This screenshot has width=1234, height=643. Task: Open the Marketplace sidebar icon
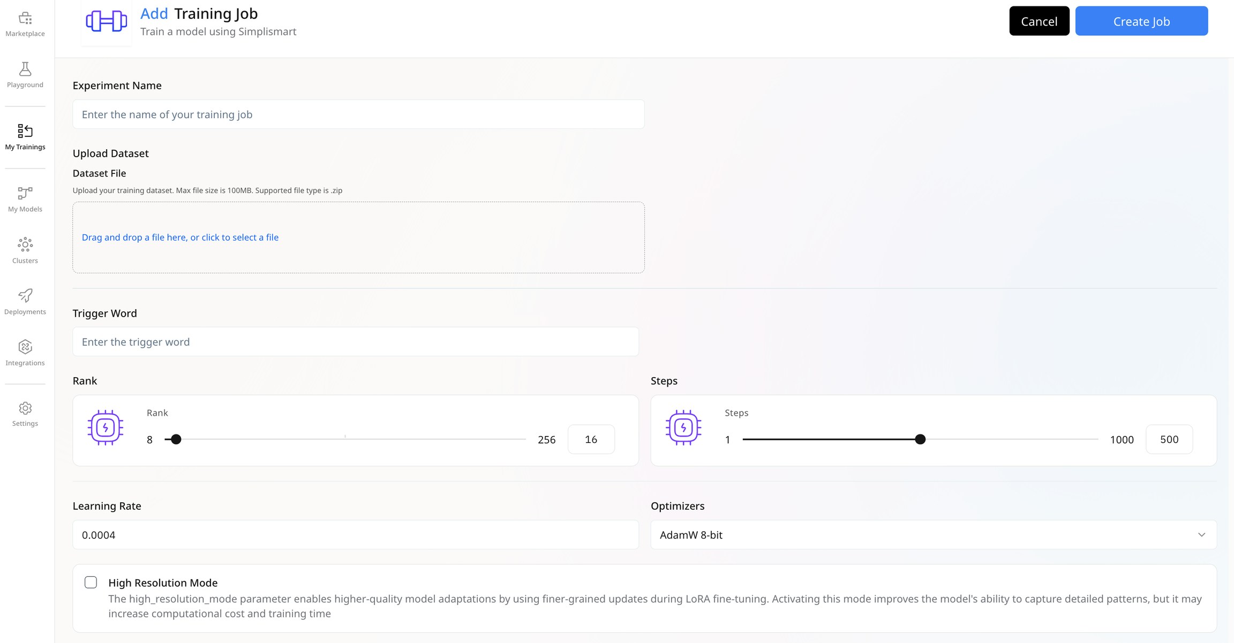coord(25,19)
